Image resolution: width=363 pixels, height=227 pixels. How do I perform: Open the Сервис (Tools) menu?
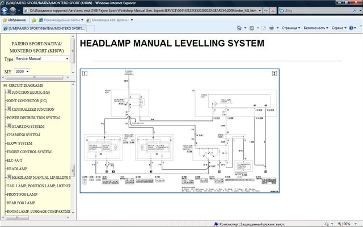[339, 28]
